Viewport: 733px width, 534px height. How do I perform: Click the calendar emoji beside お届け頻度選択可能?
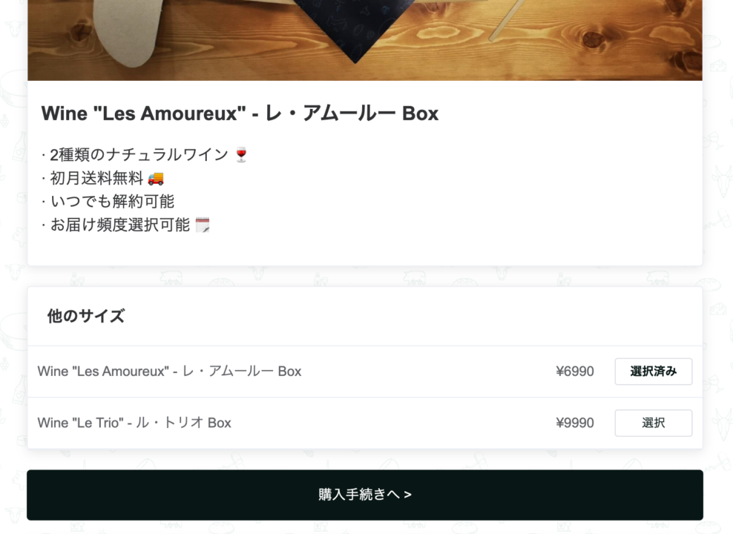coord(203,225)
